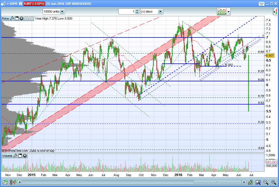Image resolution: width=279 pixels, height=187 pixels.
Task: Close the Price panel
Action: click(x=21, y=18)
